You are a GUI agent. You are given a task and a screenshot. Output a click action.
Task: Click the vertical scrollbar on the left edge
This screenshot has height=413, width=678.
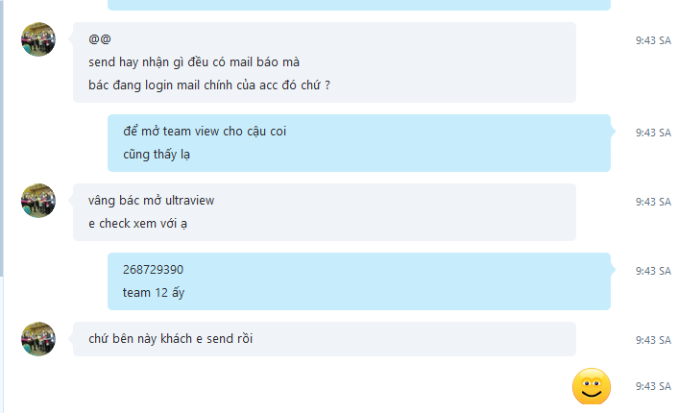(x=2, y=138)
